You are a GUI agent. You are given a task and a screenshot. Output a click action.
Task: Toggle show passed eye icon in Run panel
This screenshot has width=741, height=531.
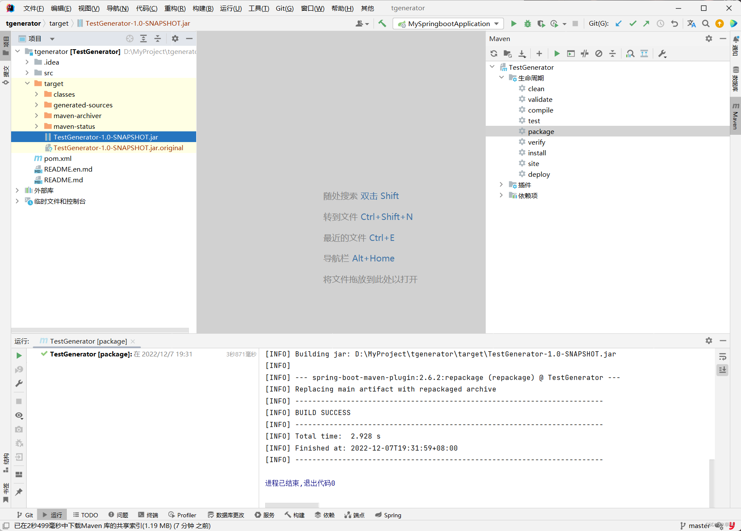click(x=19, y=415)
